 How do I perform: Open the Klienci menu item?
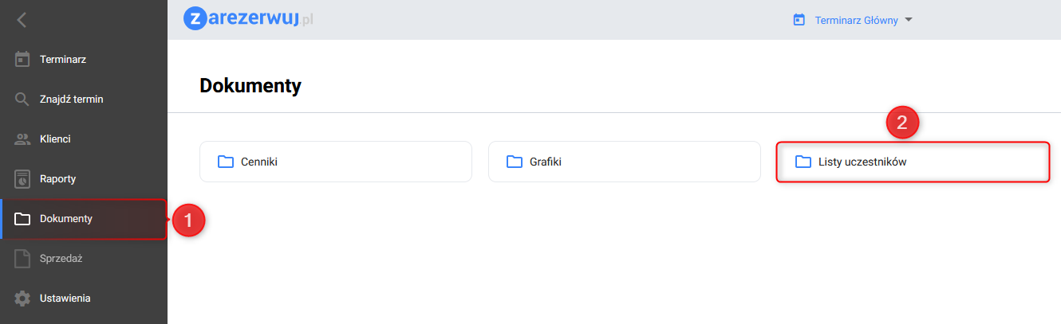55,139
